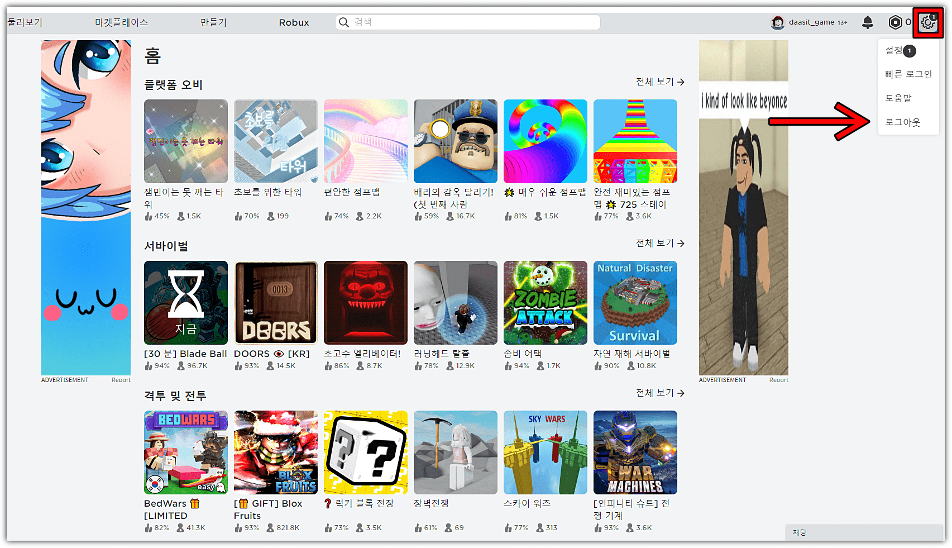Select 빠른 로그인 in the dropdown menu
The image size is (952, 548).
(x=908, y=74)
